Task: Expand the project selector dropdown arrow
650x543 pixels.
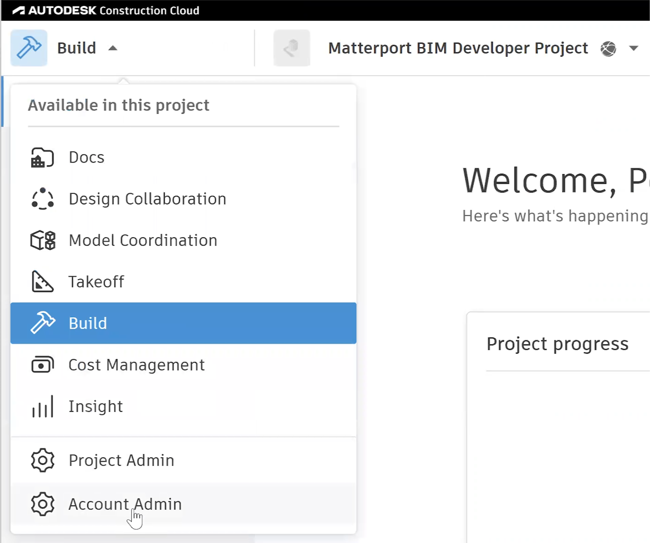Action: [633, 48]
